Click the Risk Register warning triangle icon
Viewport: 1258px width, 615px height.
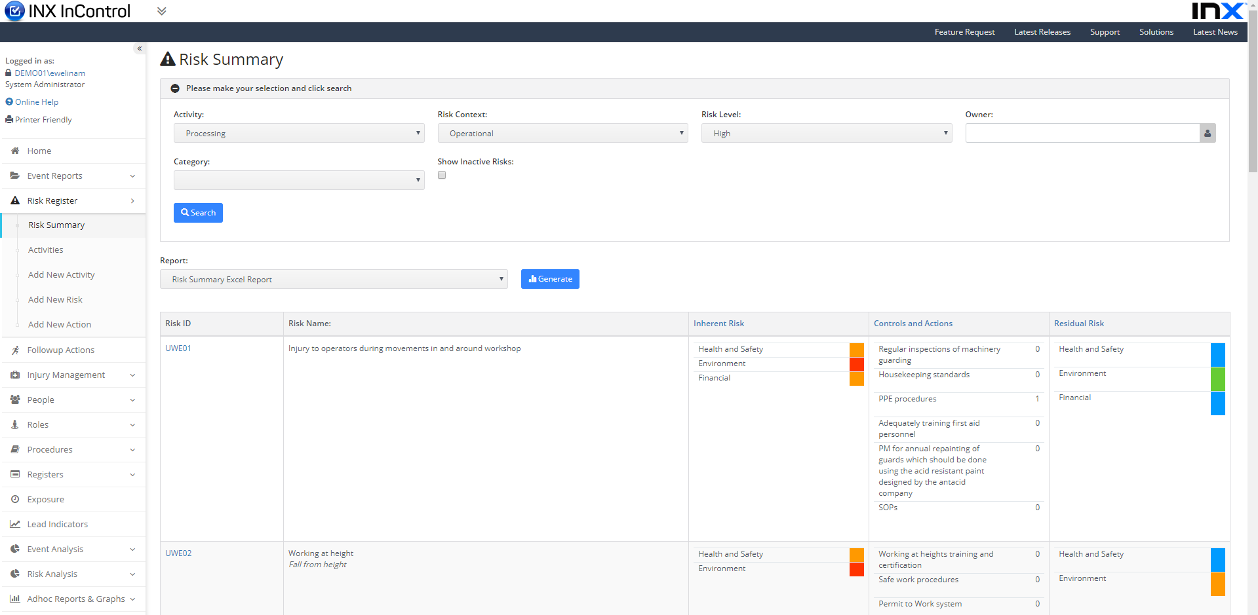[x=15, y=200]
